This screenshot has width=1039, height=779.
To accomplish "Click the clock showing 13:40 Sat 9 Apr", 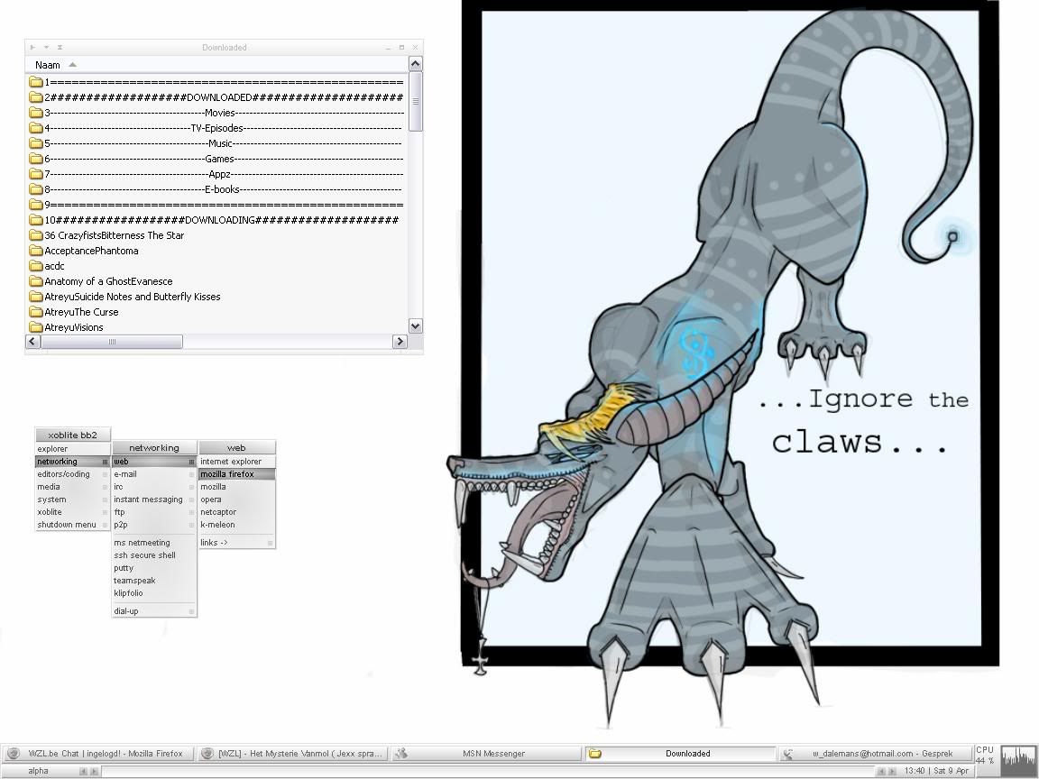I will (936, 771).
